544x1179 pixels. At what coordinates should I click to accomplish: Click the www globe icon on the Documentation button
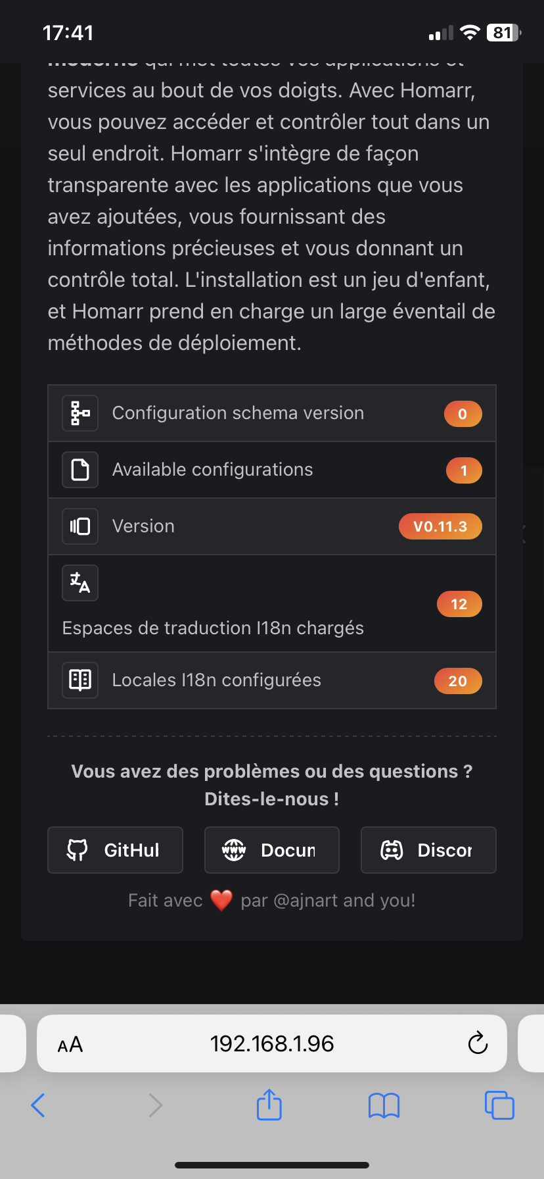tap(235, 849)
